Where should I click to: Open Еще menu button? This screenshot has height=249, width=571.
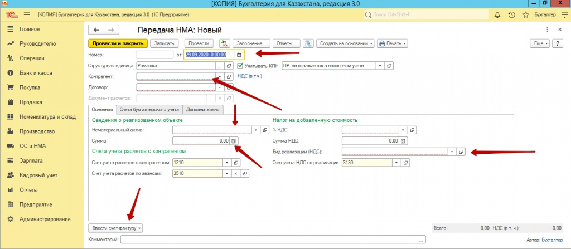point(540,43)
